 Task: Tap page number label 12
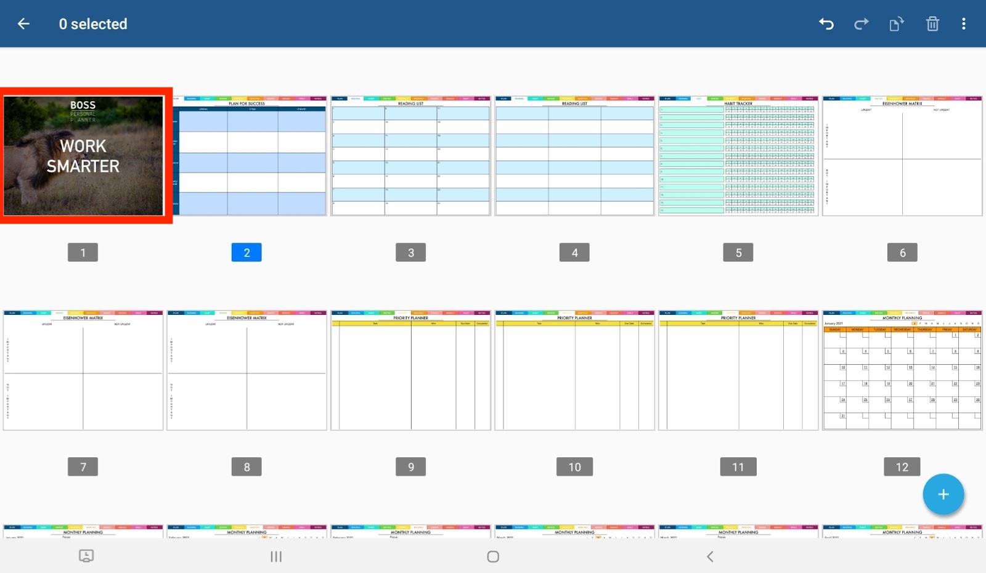pyautogui.click(x=902, y=467)
